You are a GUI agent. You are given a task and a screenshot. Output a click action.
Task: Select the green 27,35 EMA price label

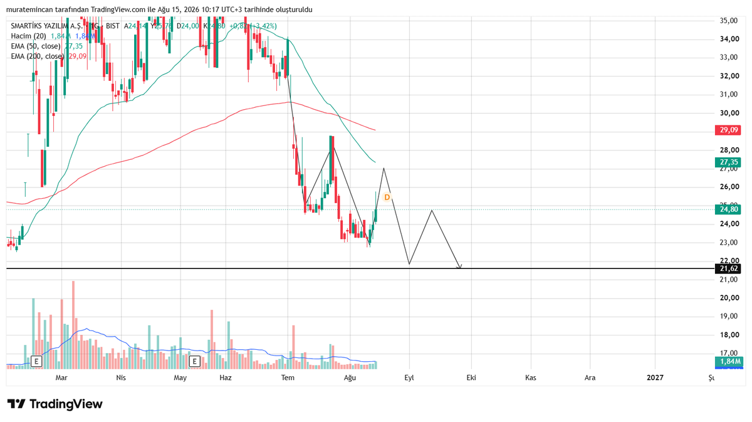click(x=728, y=162)
